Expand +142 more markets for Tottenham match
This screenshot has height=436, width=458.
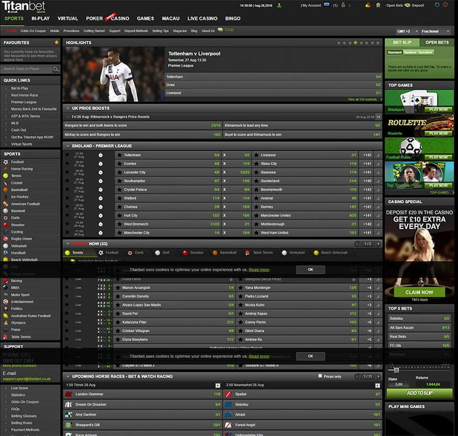[x=367, y=155]
